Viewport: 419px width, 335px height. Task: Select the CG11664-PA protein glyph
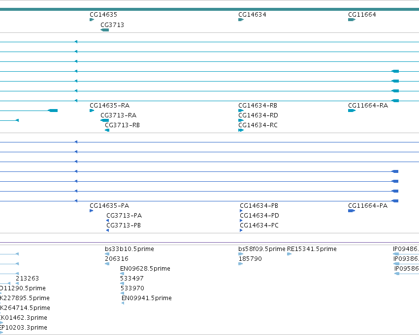pyautogui.click(x=352, y=211)
